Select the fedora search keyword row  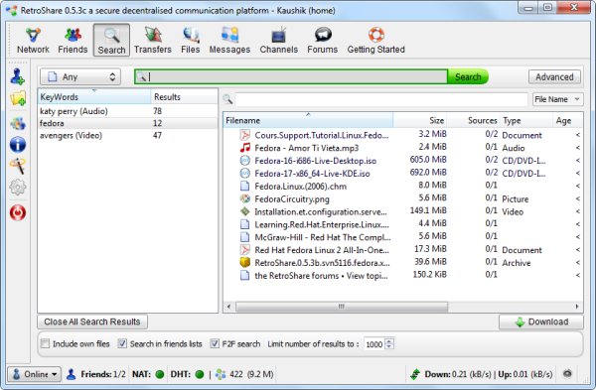point(128,123)
